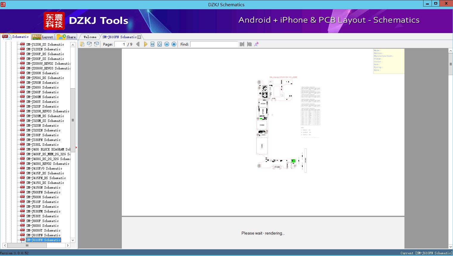Open SM-J500H Schematic
The width and height of the screenshot is (453, 256).
tap(42, 197)
